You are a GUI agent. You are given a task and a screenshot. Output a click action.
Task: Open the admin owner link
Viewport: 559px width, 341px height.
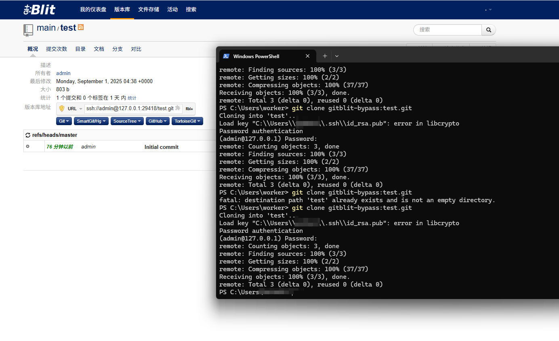coord(63,73)
